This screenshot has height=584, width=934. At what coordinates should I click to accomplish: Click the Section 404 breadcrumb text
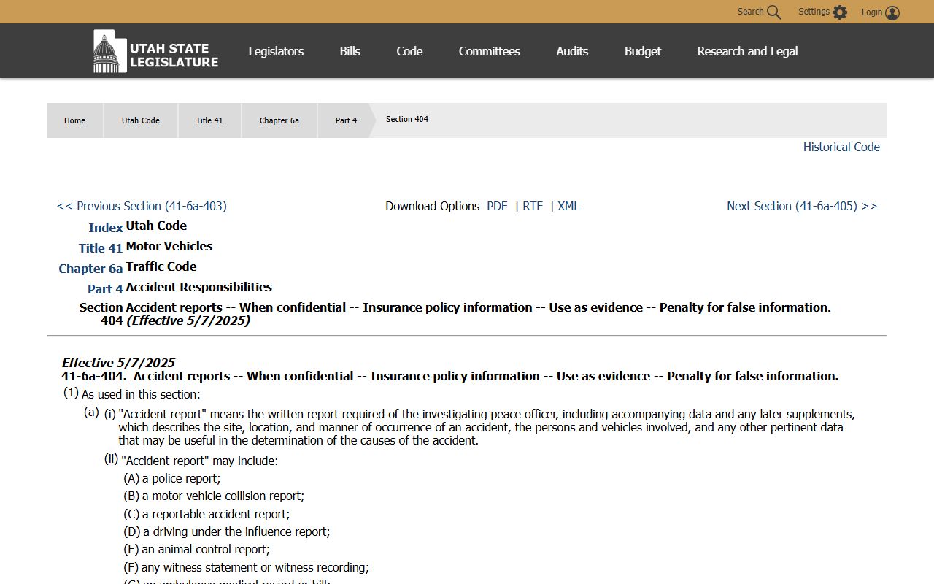pyautogui.click(x=407, y=119)
